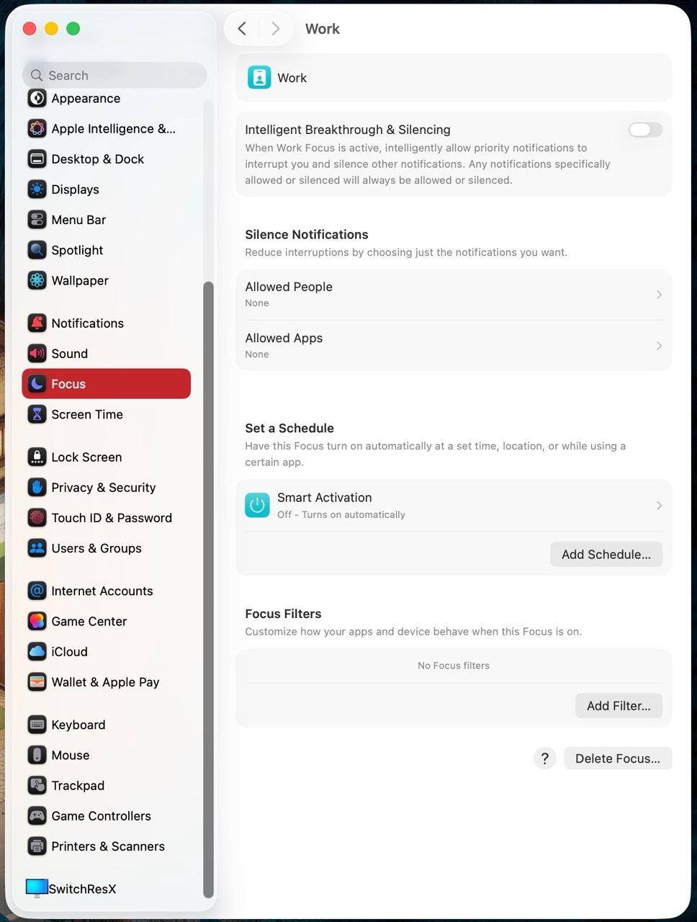Image resolution: width=697 pixels, height=922 pixels.
Task: Open the Notifications bell icon
Action: 37,323
